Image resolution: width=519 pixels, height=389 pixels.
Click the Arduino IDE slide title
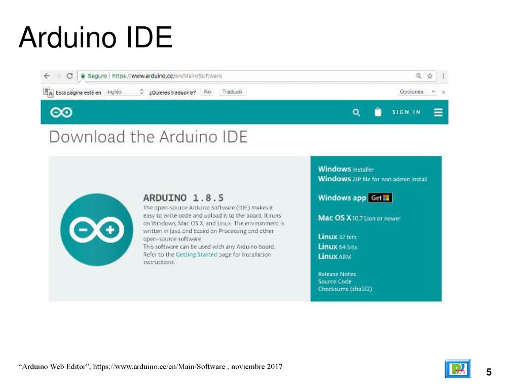pyautogui.click(x=96, y=37)
